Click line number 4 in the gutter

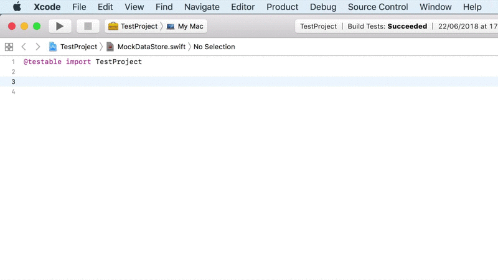[13, 91]
